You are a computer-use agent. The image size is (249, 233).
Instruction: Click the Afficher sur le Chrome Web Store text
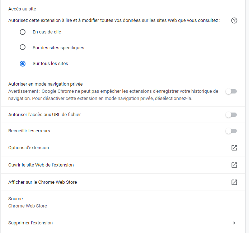[43, 182]
